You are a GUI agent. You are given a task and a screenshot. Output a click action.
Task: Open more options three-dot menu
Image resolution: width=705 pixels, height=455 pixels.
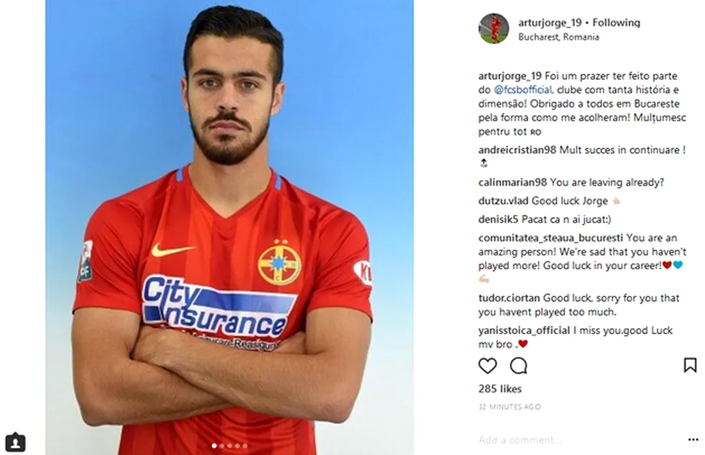point(693,439)
